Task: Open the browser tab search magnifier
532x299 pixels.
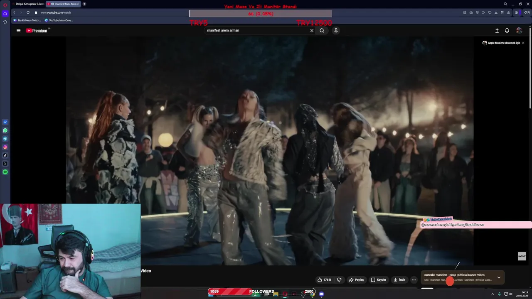Action: point(505,4)
